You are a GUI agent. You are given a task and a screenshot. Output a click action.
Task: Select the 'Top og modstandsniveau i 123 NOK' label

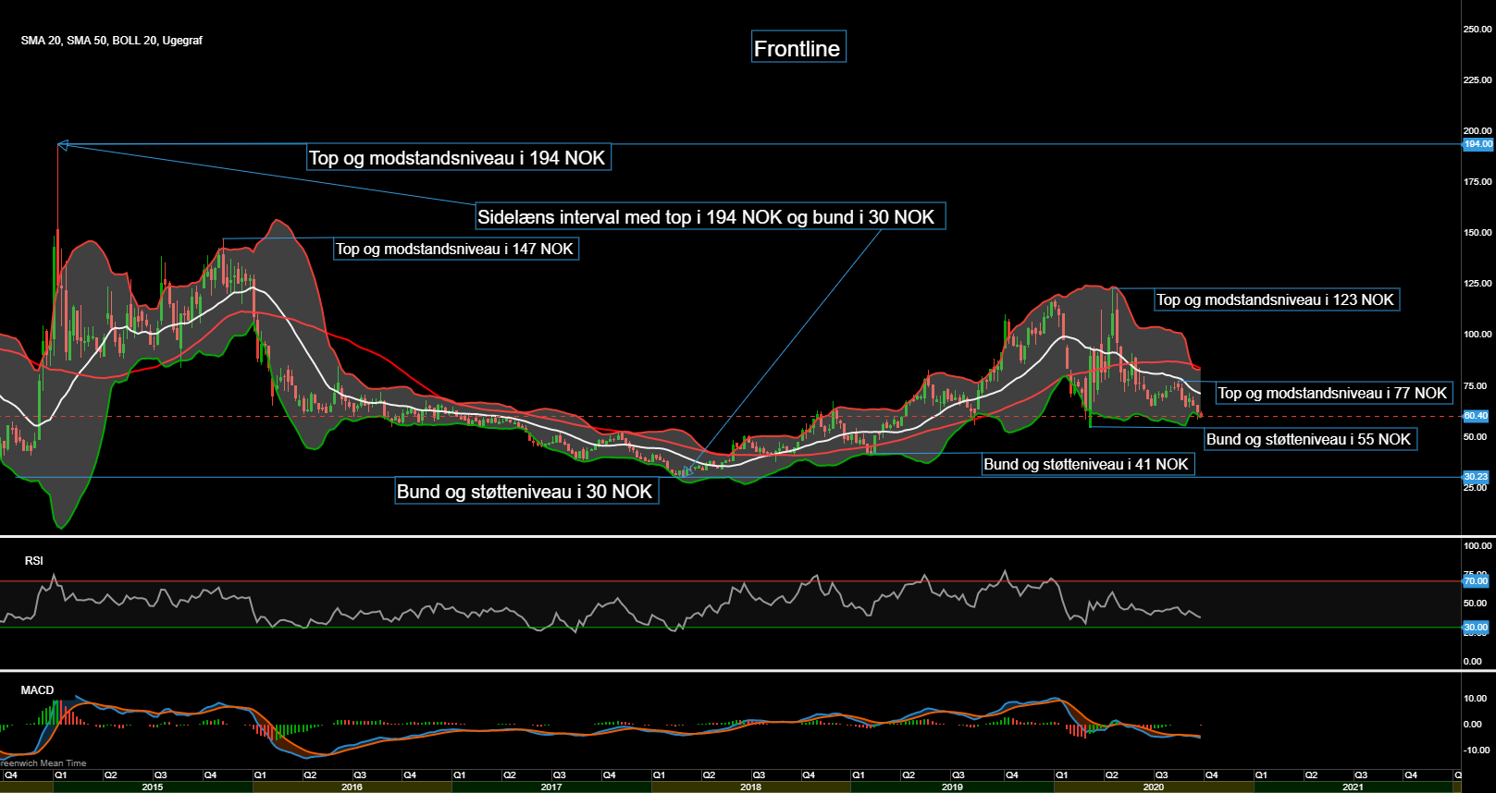(1276, 299)
